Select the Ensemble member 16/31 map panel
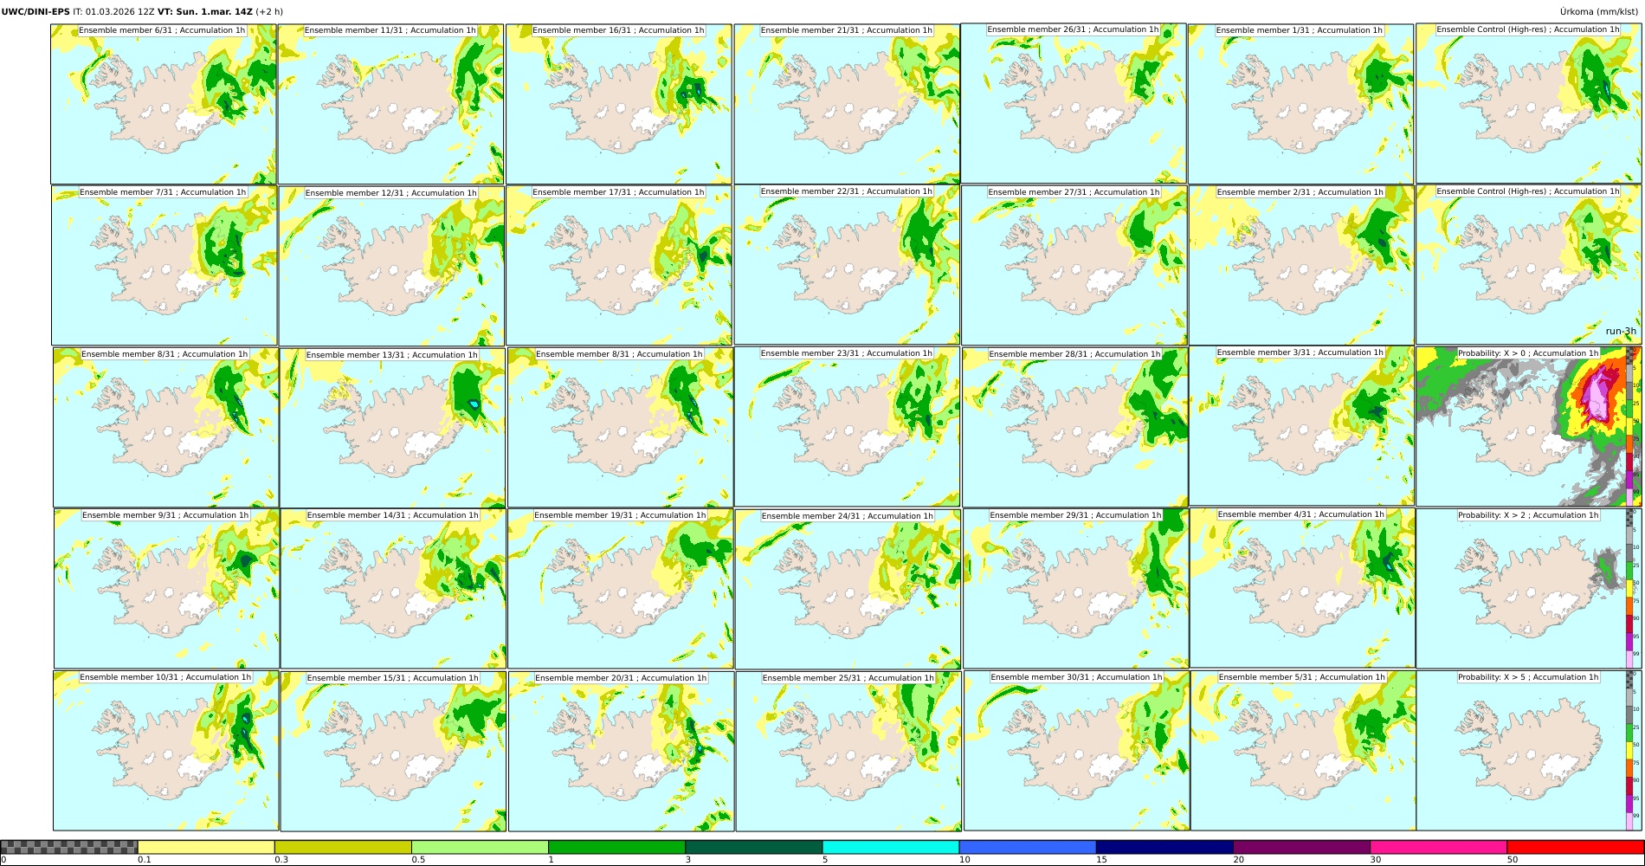The width and height of the screenshot is (1645, 866). click(x=618, y=104)
